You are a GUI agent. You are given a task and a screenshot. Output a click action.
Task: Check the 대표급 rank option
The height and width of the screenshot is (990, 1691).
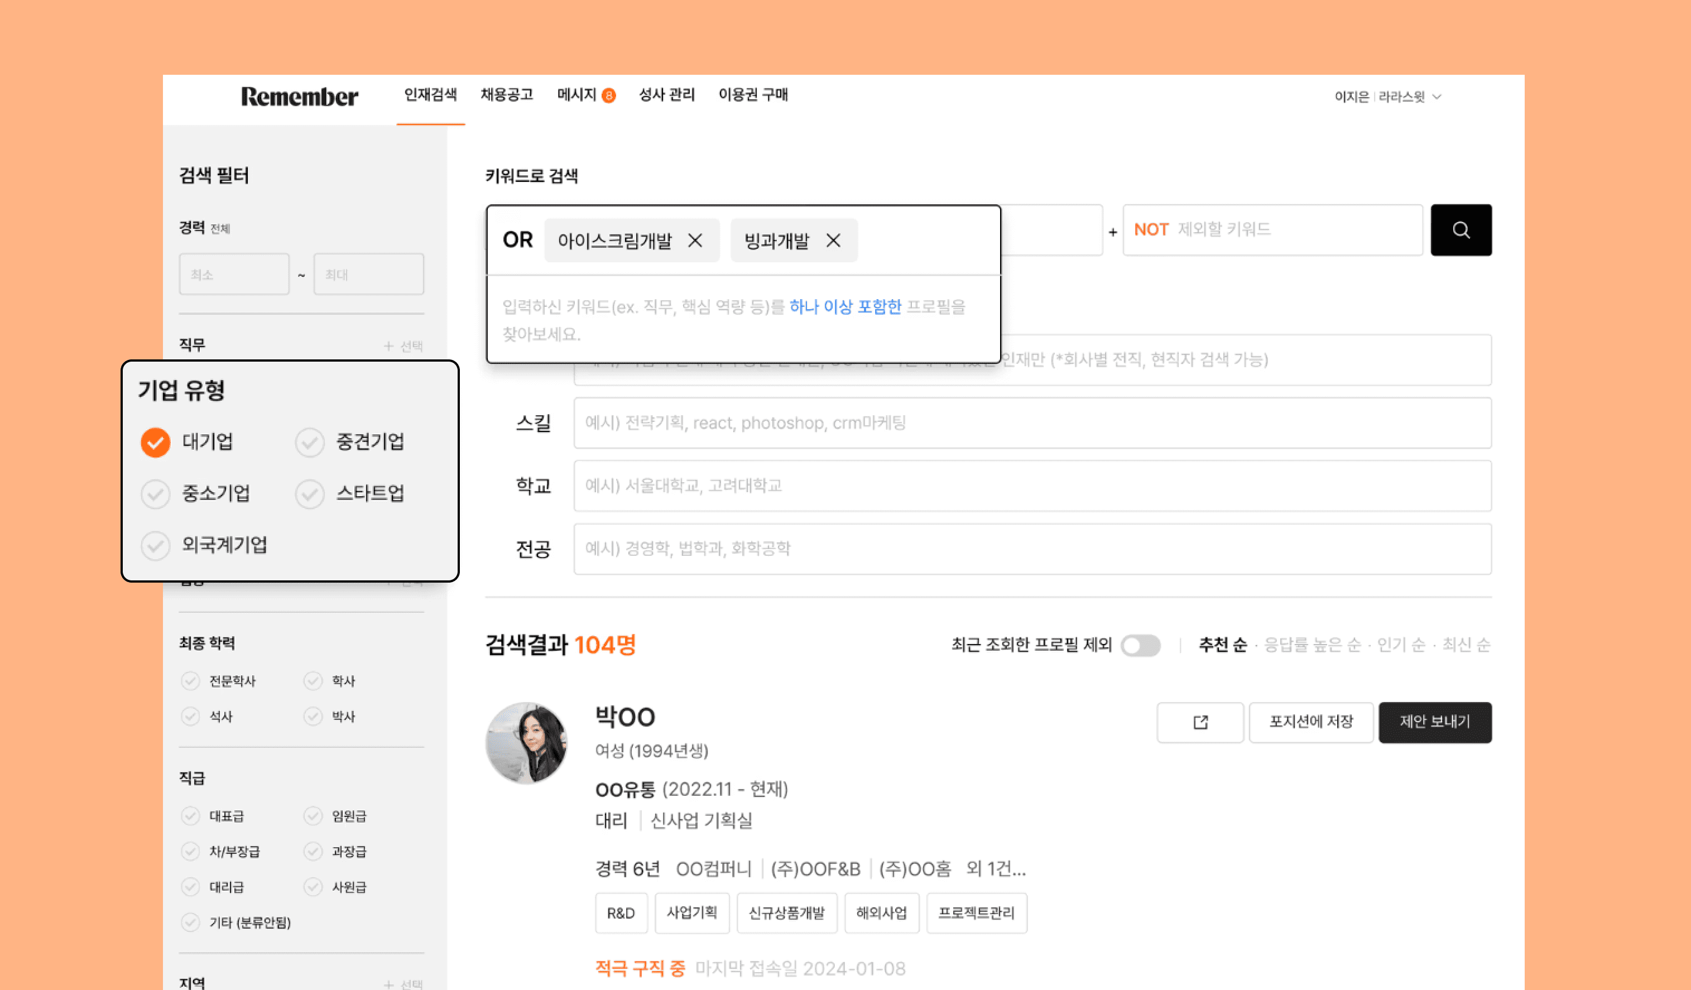[190, 816]
